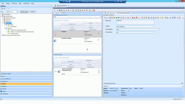Viewport: 185px width, 104px height.
Task: Click the Word icon on Protokoll Reviderat row
Action: (55, 41)
